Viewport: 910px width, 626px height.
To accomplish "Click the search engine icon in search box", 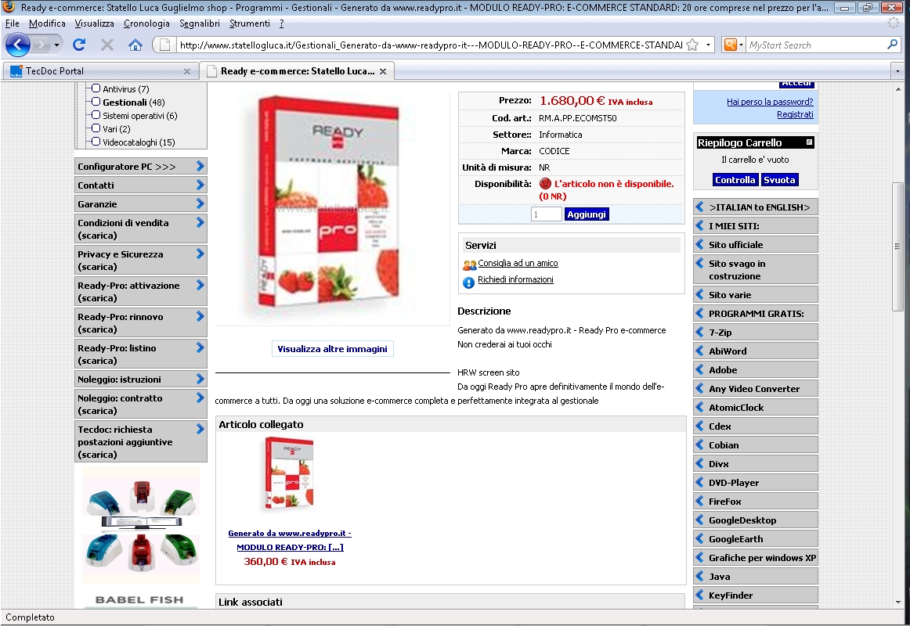I will point(730,45).
